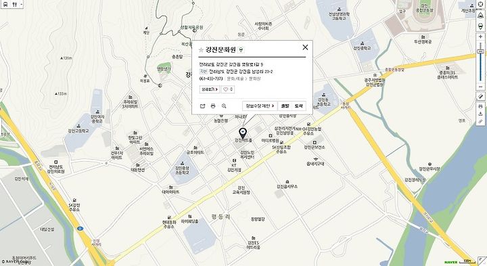Select the 금호아파트 apartment label
487x266 pixels.
(x=195, y=152)
